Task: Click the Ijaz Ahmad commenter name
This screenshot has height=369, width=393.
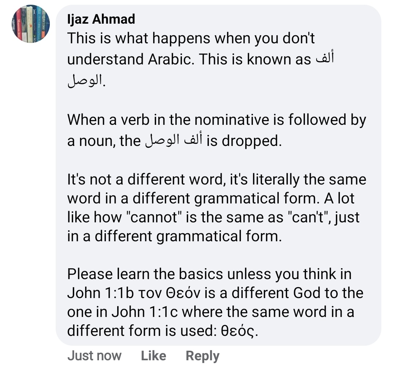Action: (x=101, y=19)
